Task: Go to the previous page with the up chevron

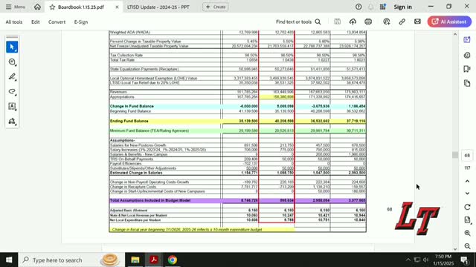Action: click(467, 181)
